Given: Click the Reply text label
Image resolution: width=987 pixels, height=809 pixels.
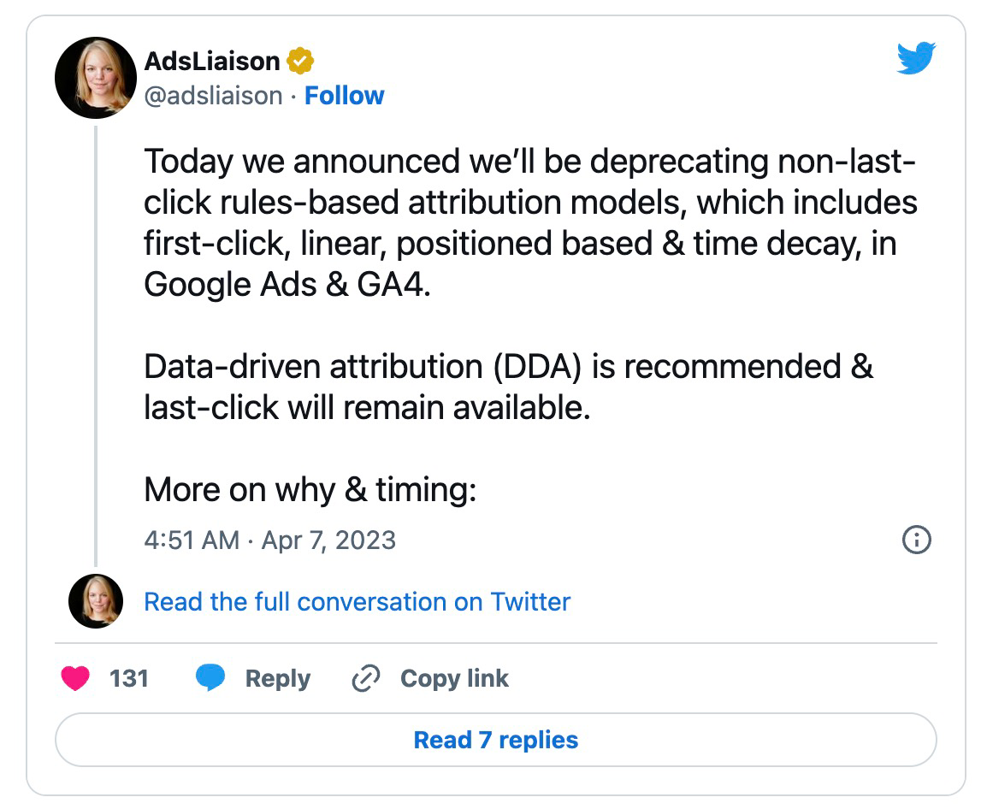Looking at the screenshot, I should [x=277, y=678].
